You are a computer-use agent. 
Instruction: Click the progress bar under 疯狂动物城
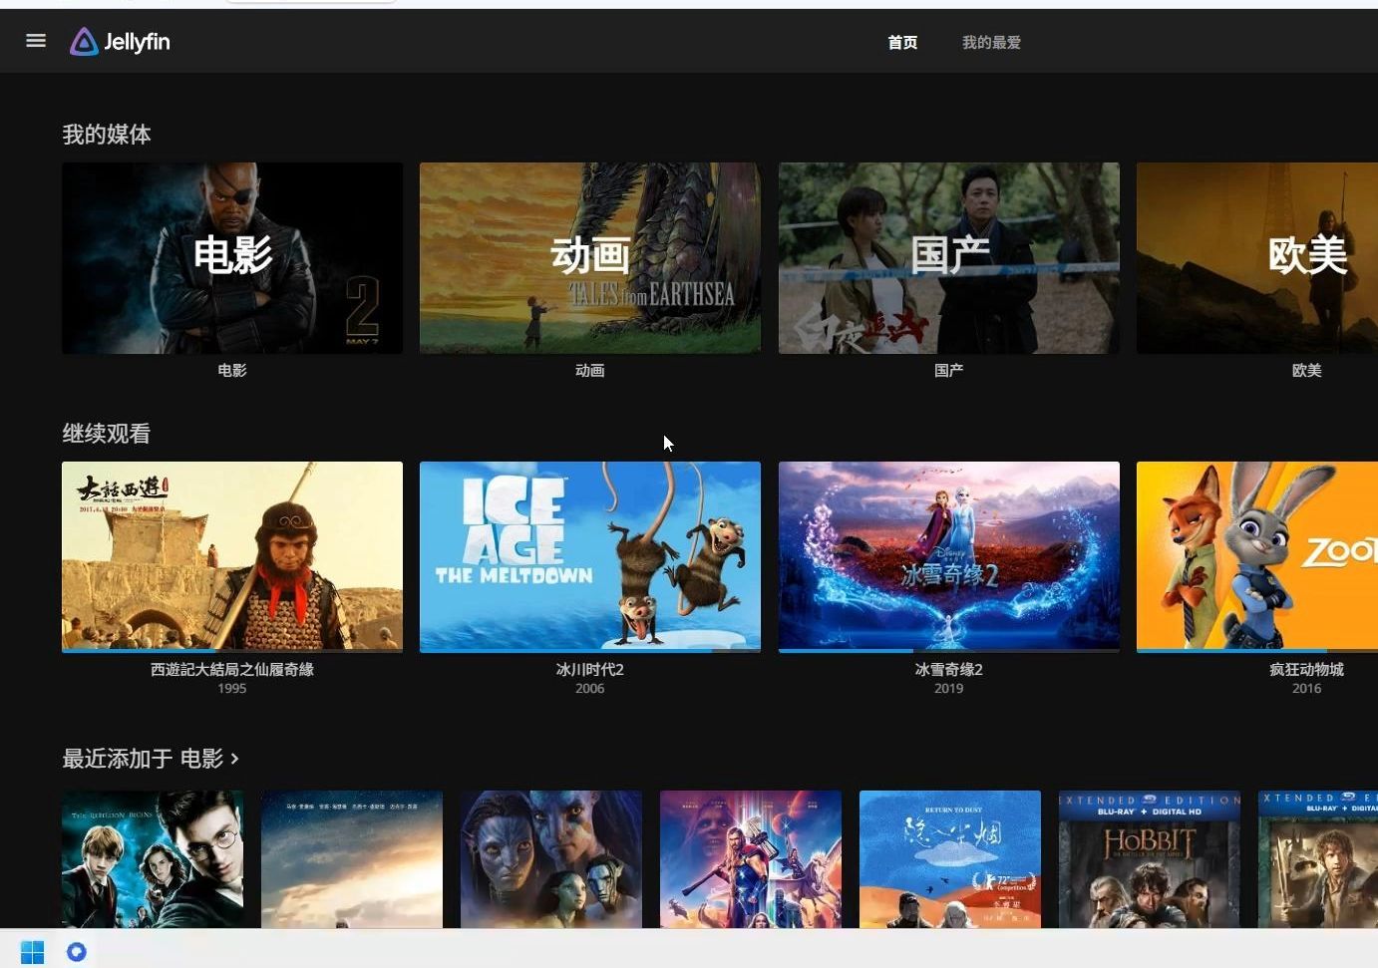1257,650
